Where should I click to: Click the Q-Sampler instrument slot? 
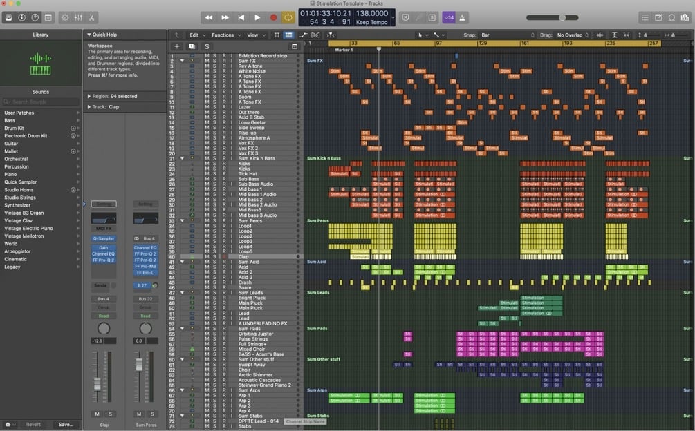tap(104, 238)
